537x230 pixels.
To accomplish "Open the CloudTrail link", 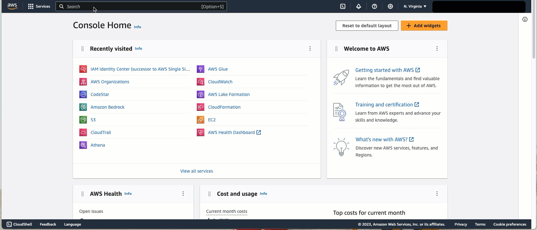I will point(101,132).
